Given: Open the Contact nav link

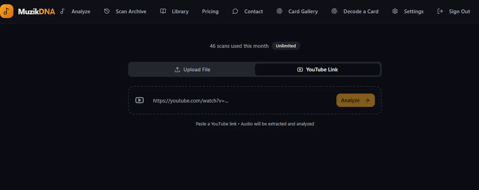Looking at the screenshot, I should [x=254, y=11].
